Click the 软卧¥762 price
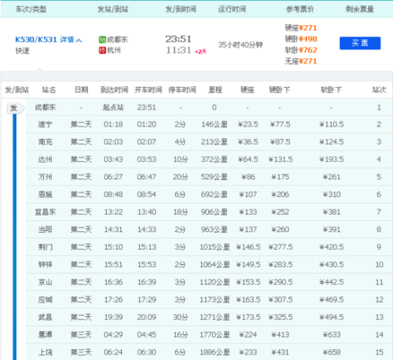 point(301,50)
